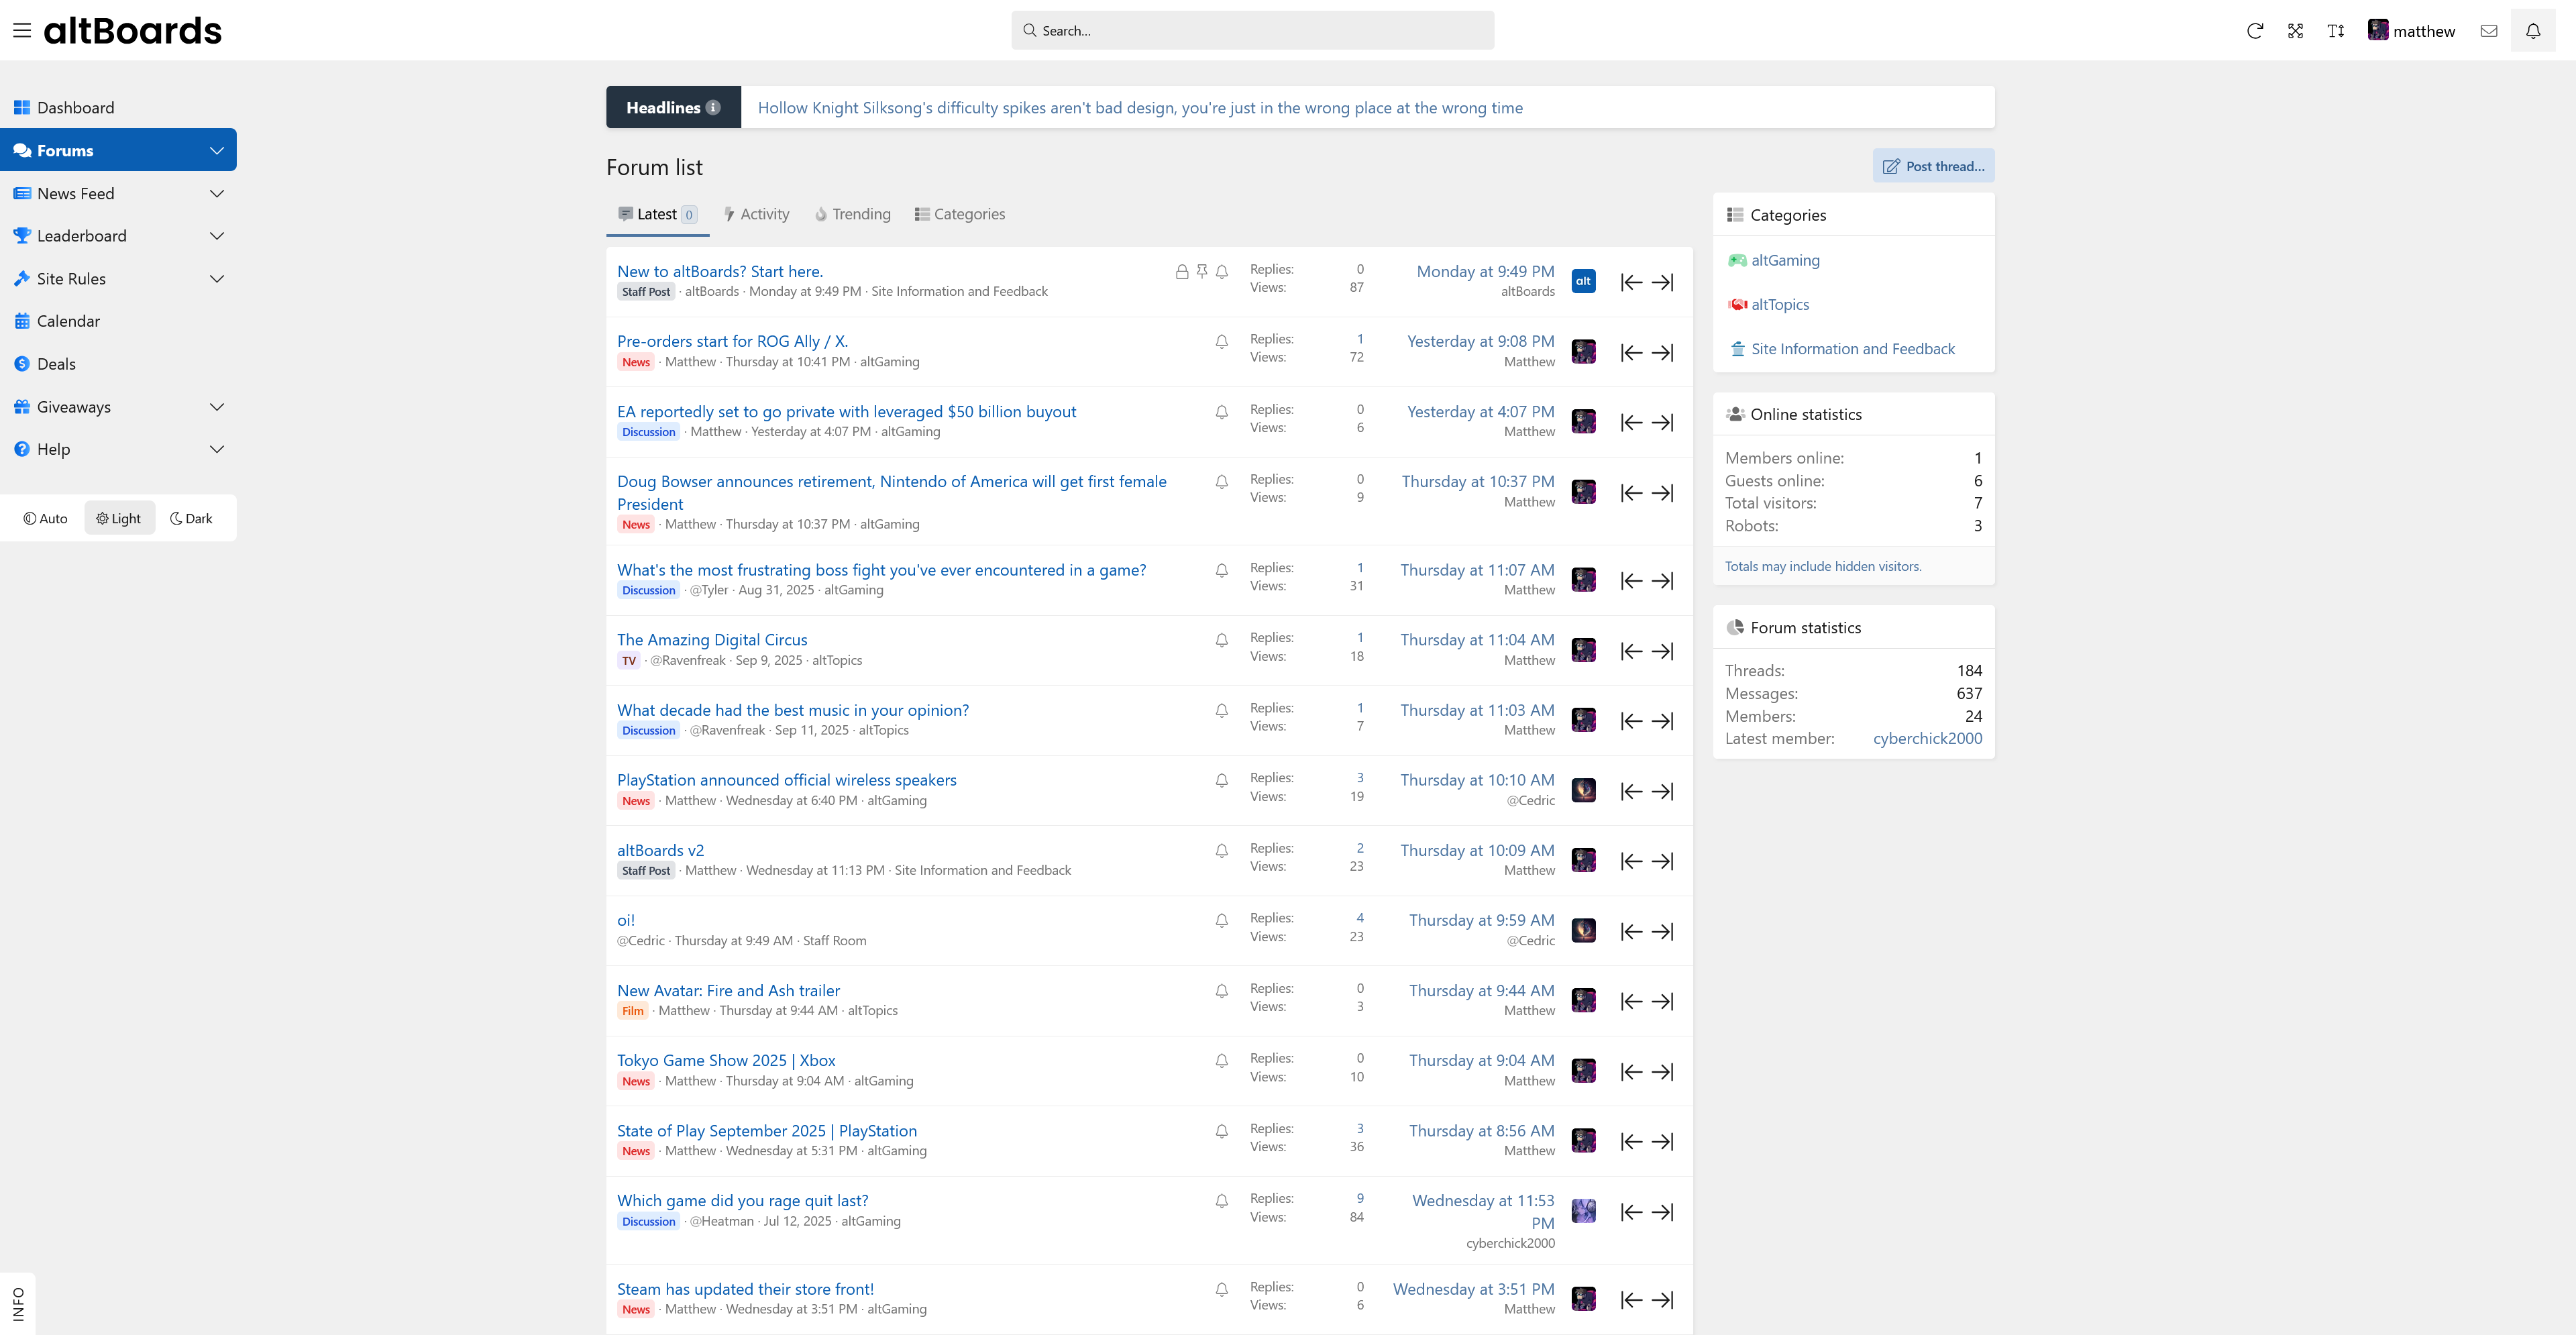Viewport: 2576px width, 1335px height.
Task: Click into the Search field
Action: tap(1252, 31)
